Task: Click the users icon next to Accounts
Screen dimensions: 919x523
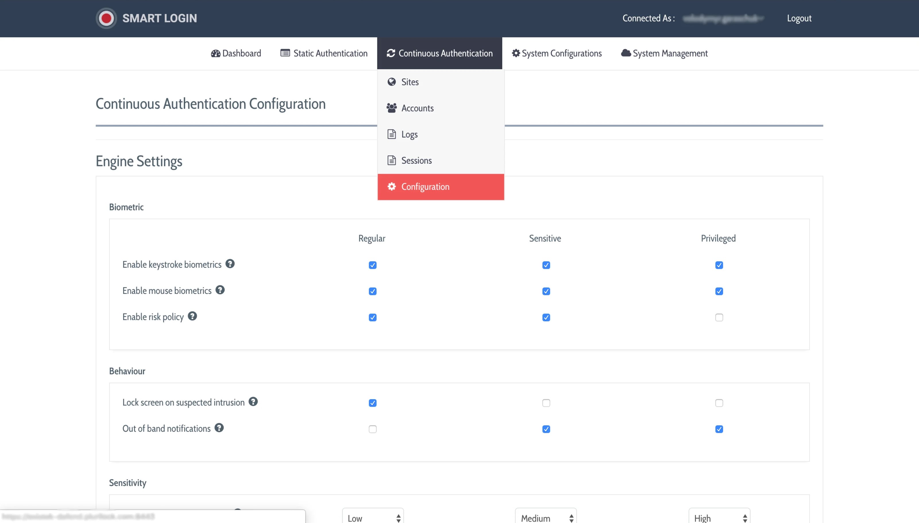Action: [391, 108]
